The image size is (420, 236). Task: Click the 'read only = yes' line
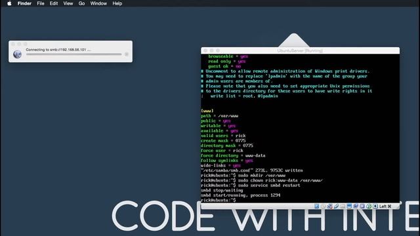(x=227, y=61)
